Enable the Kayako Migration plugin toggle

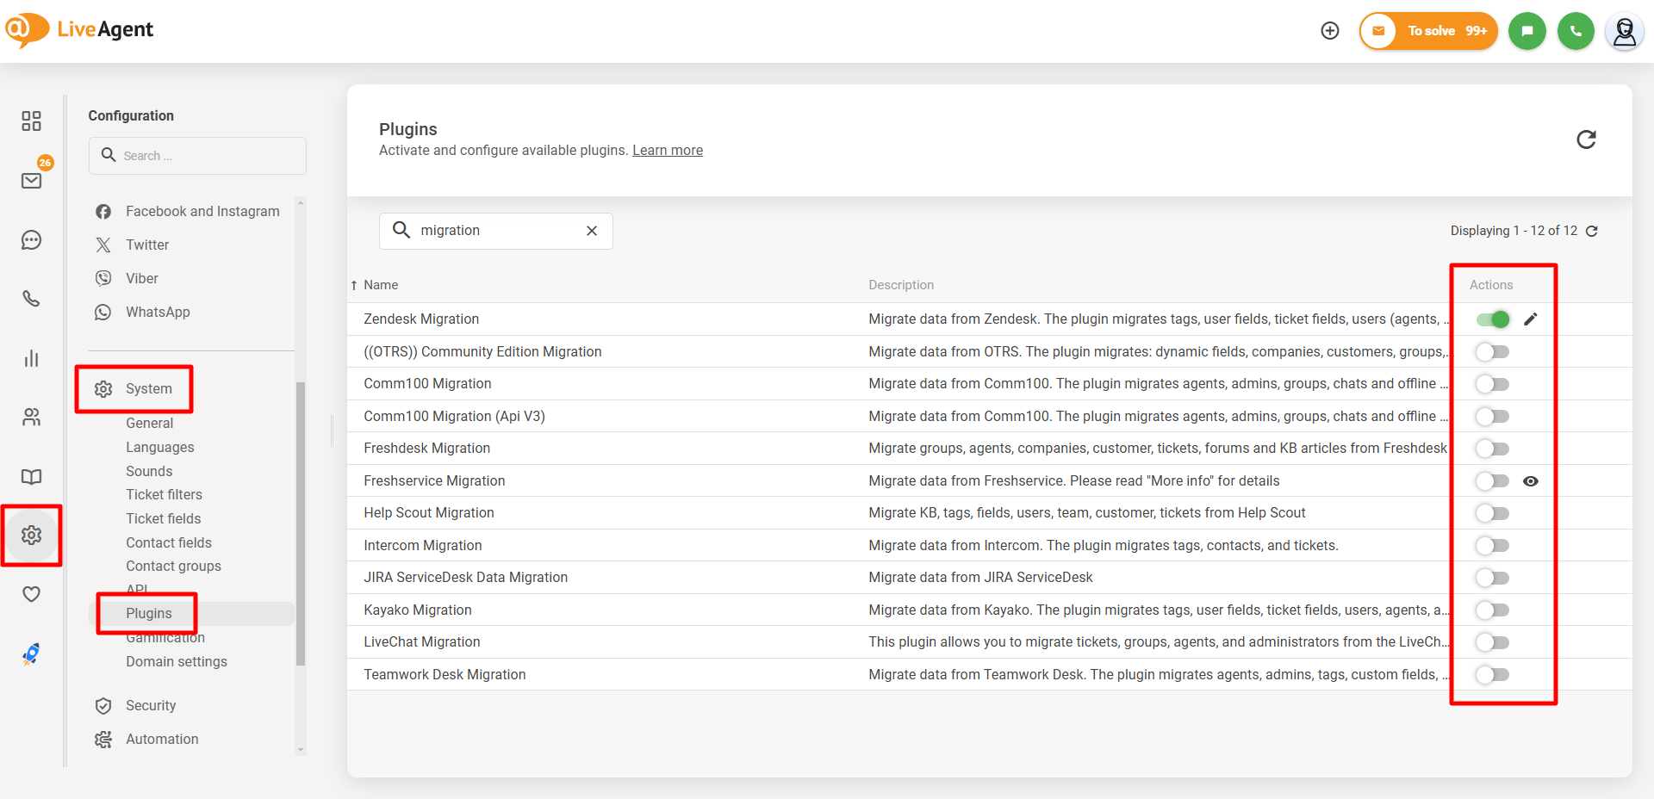pos(1493,610)
